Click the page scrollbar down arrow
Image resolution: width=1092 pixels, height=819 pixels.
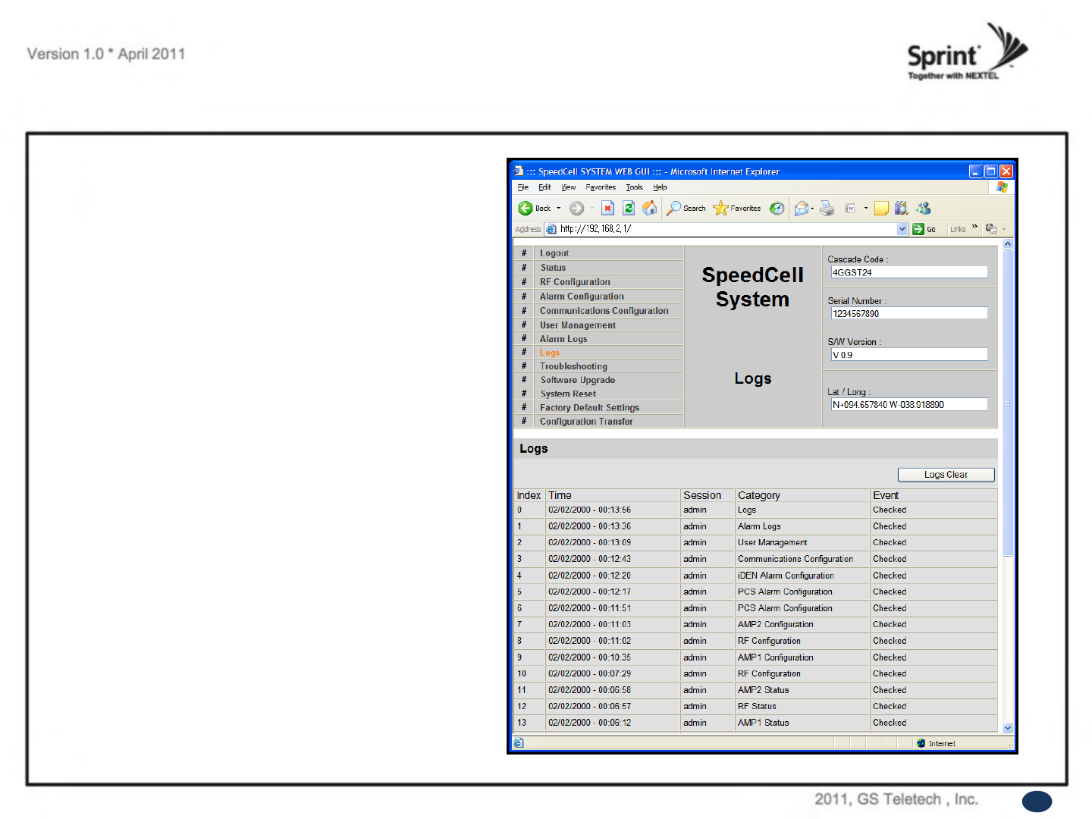click(x=1008, y=728)
